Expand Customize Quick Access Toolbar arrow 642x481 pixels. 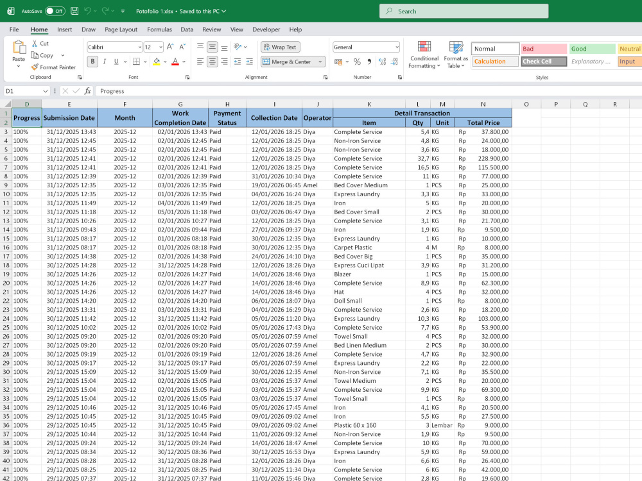tap(123, 11)
